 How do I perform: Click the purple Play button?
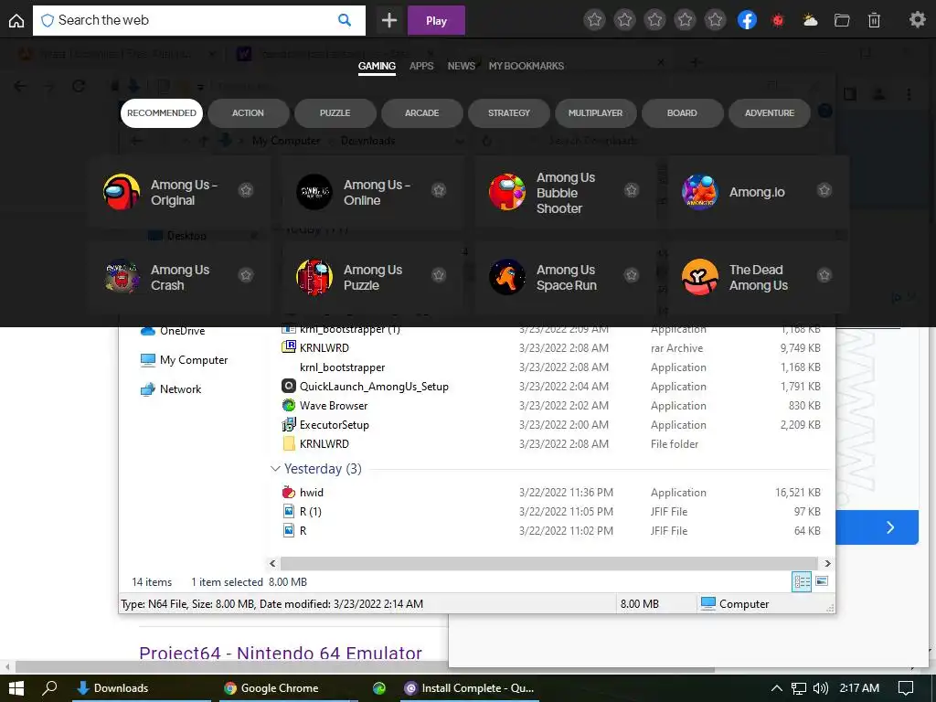point(436,20)
